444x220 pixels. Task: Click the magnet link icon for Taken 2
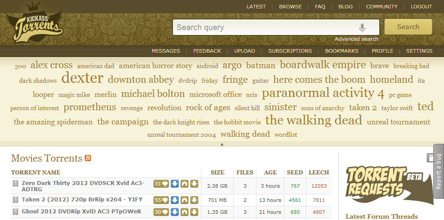(x=185, y=200)
